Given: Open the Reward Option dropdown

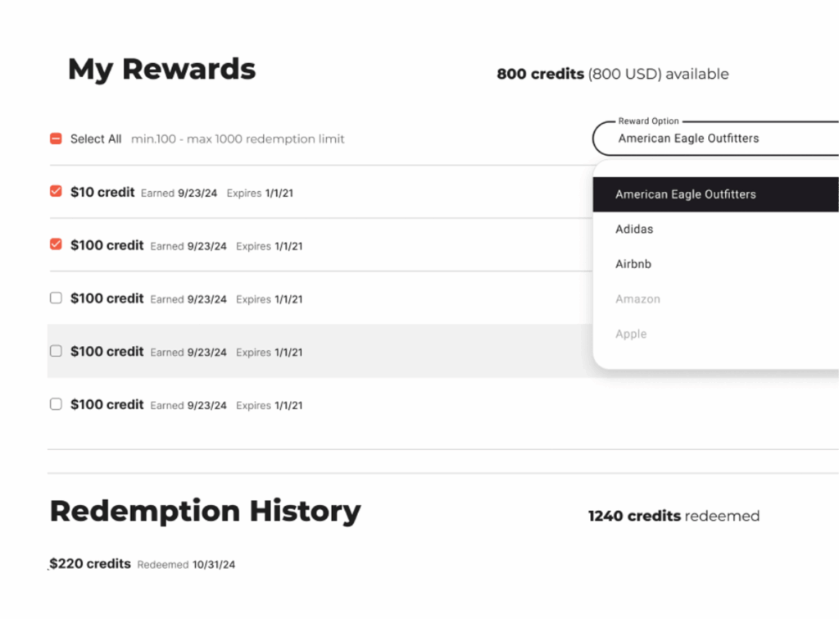Looking at the screenshot, I should coord(713,138).
